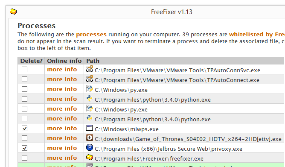Open more info for privoxy.exe

coord(62,148)
